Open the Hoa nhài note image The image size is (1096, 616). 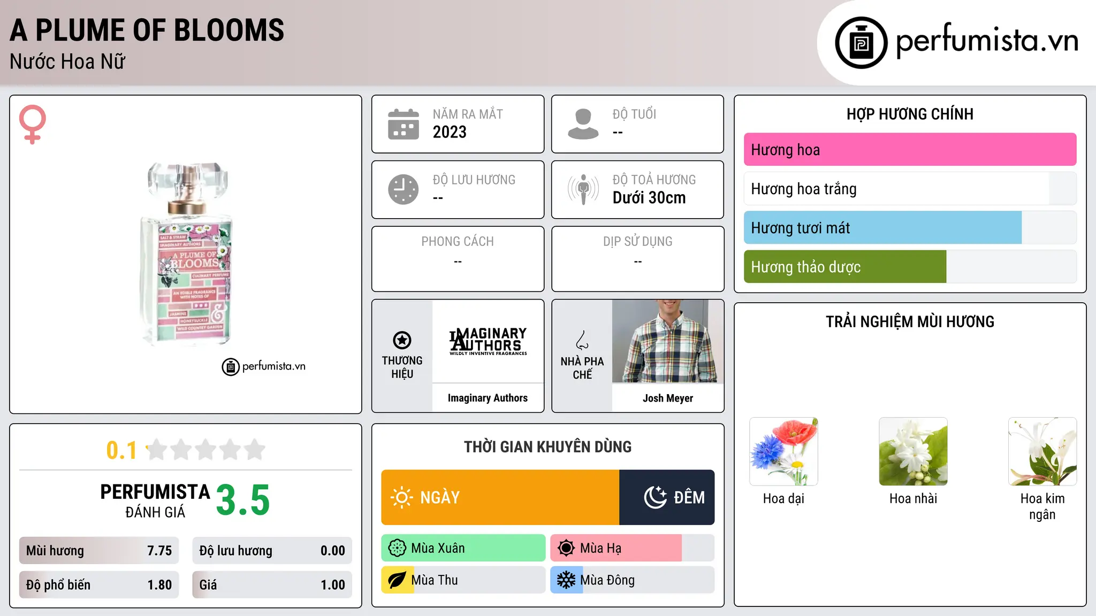pos(913,451)
